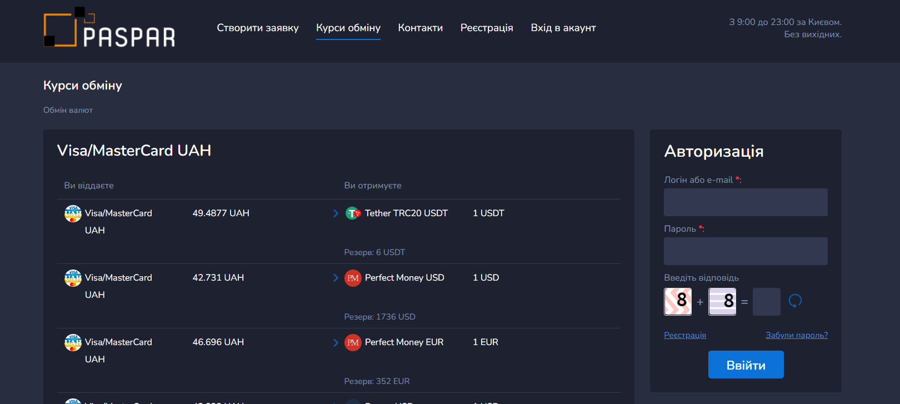Focus the Логін або e-mail input field
The width and height of the screenshot is (900, 404).
coord(746,202)
